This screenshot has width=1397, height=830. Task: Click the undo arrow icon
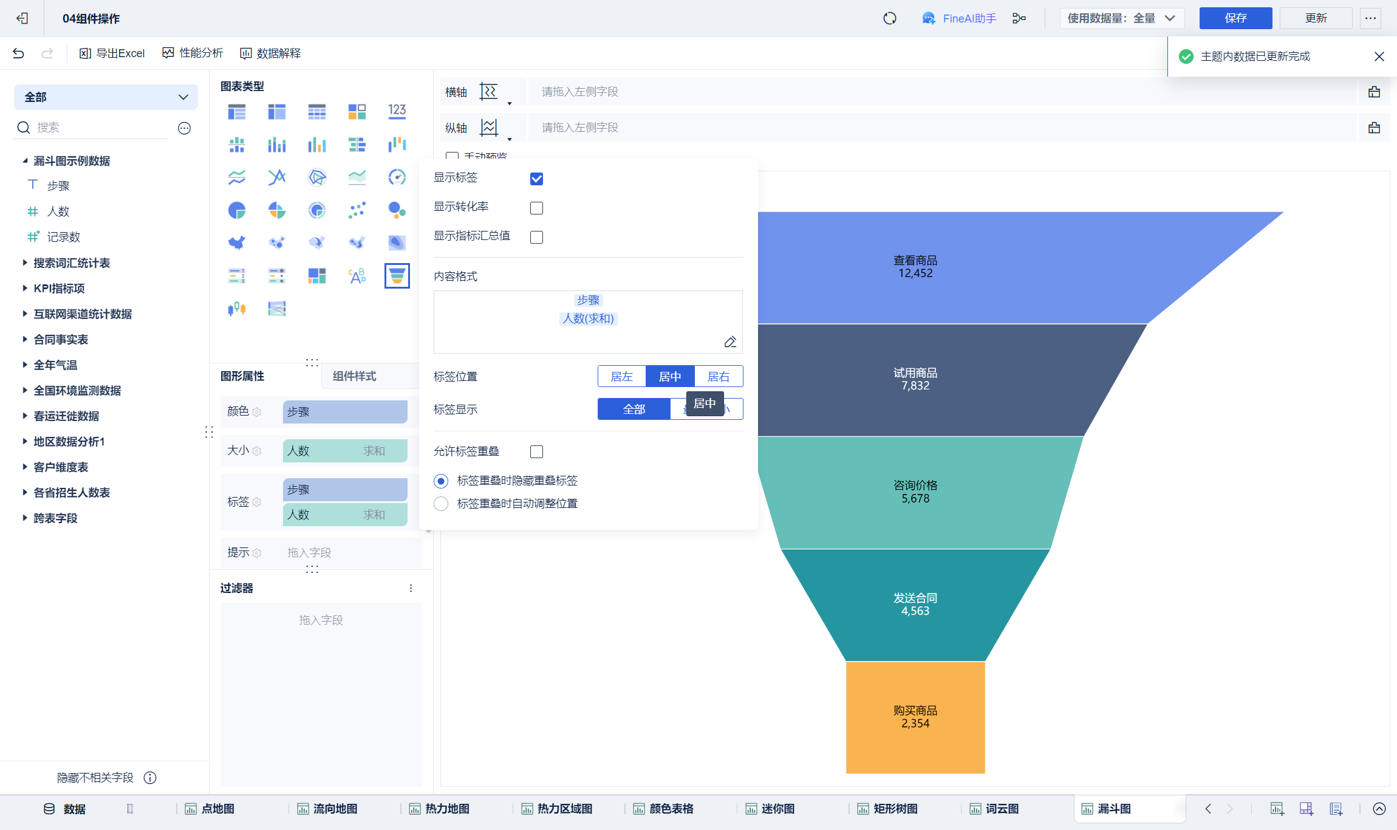pos(18,53)
